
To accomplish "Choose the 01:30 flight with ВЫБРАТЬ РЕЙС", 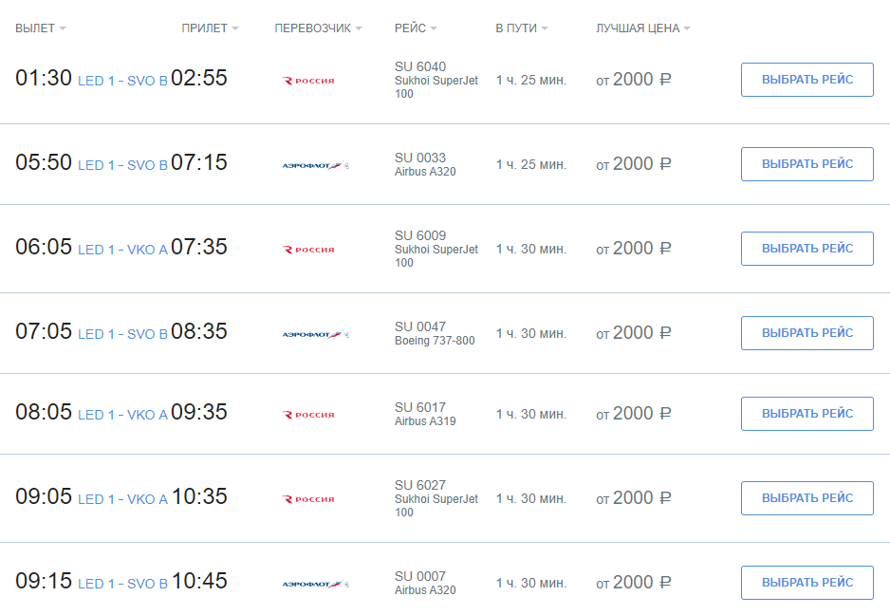I will pos(807,80).
